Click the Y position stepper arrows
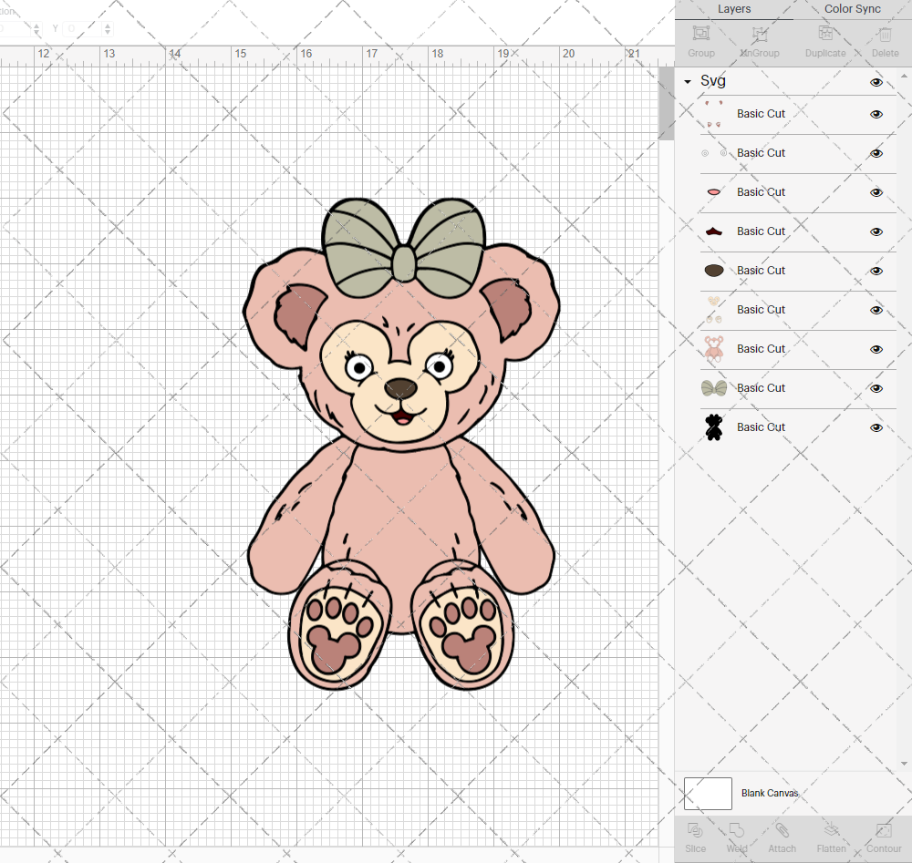 (107, 28)
